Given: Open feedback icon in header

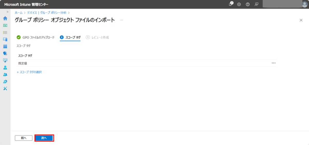Looking at the screenshot, I should 256,4.
